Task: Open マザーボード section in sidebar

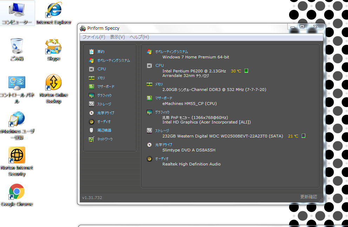Action: click(106, 86)
